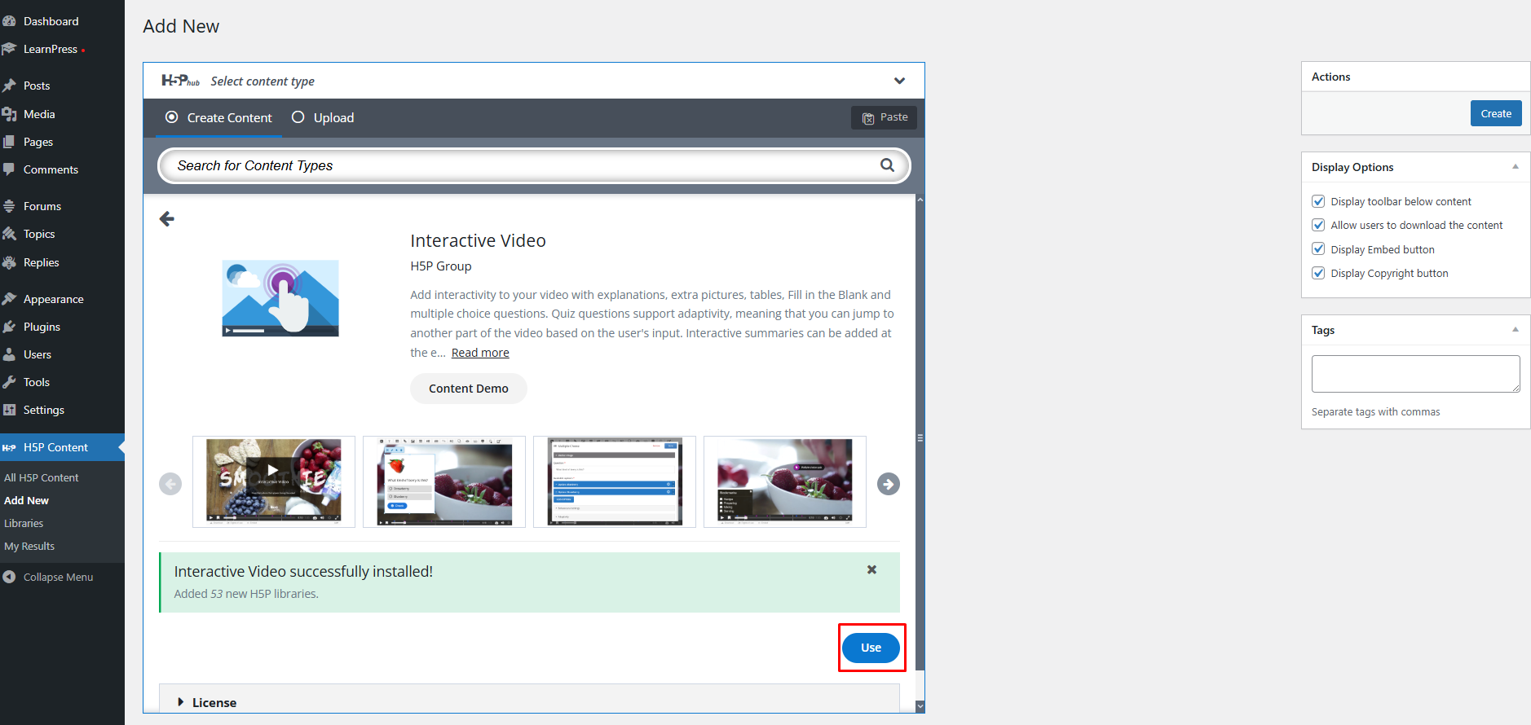
Task: Click the Users person icon
Action: [9, 354]
